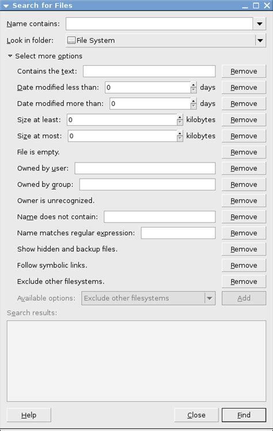
Task: Open the Name contains history dropdown arrow
Action: [259, 24]
